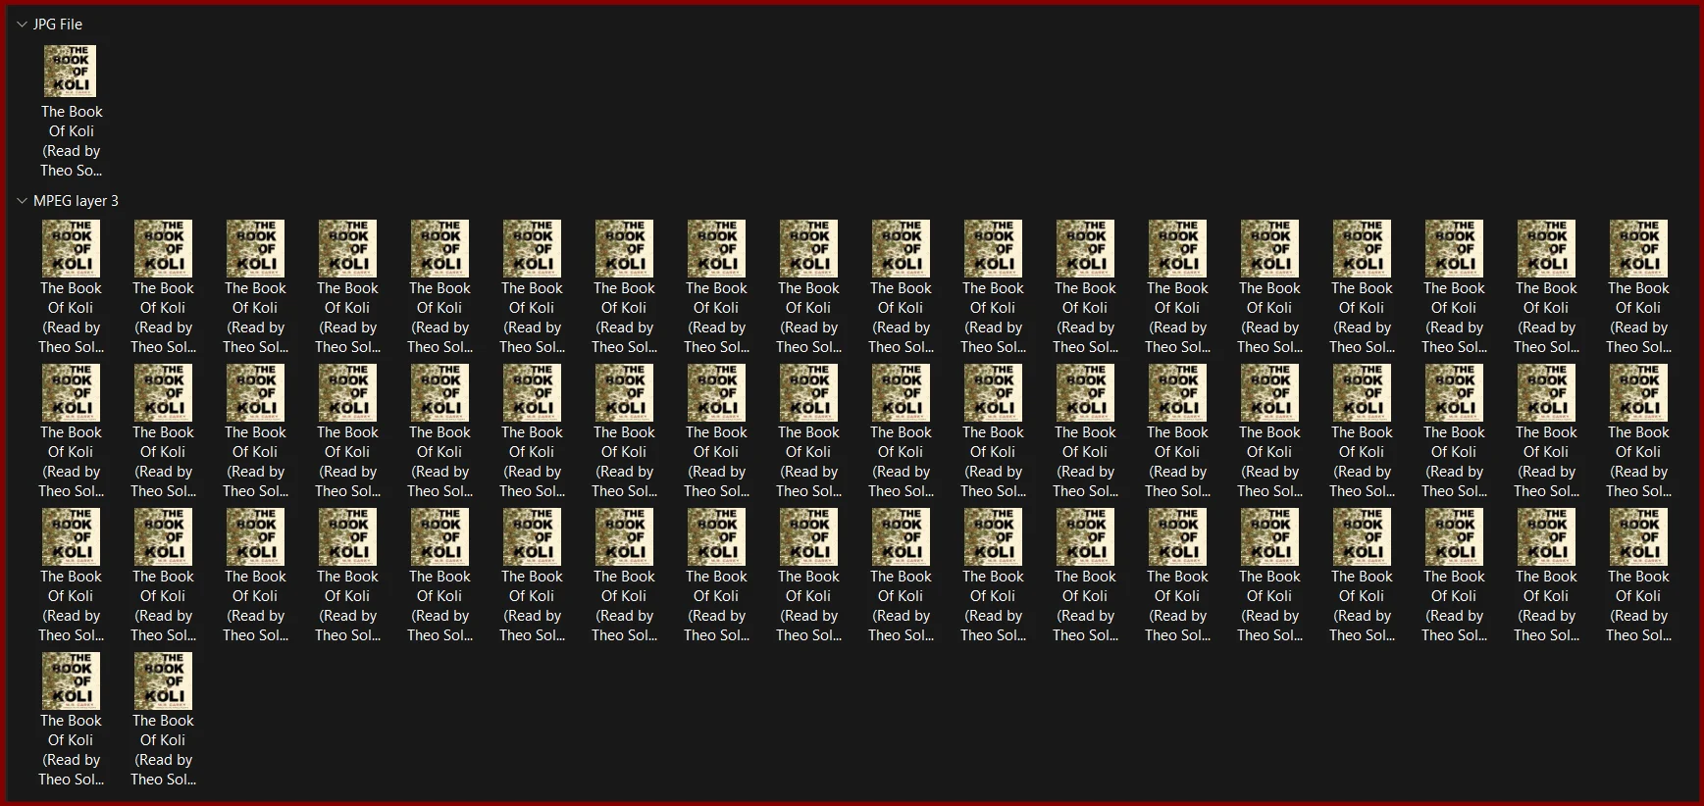Collapse the JPG File group chevron

pos(22,25)
